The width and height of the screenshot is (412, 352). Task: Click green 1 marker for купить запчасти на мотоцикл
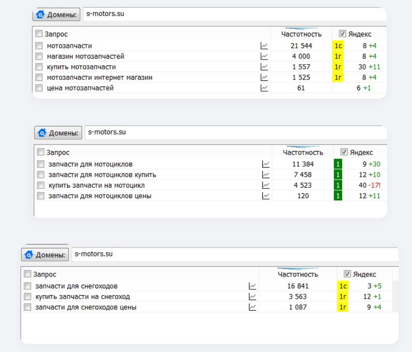pos(338,185)
